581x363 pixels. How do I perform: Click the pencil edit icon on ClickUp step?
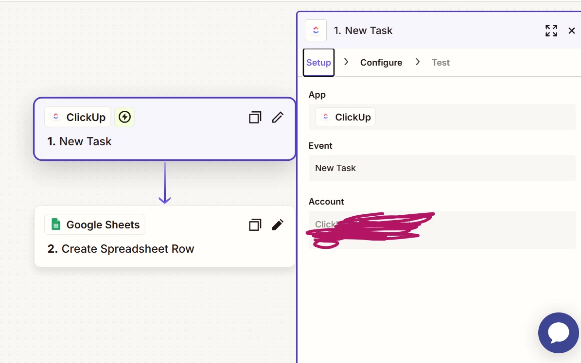pyautogui.click(x=278, y=118)
